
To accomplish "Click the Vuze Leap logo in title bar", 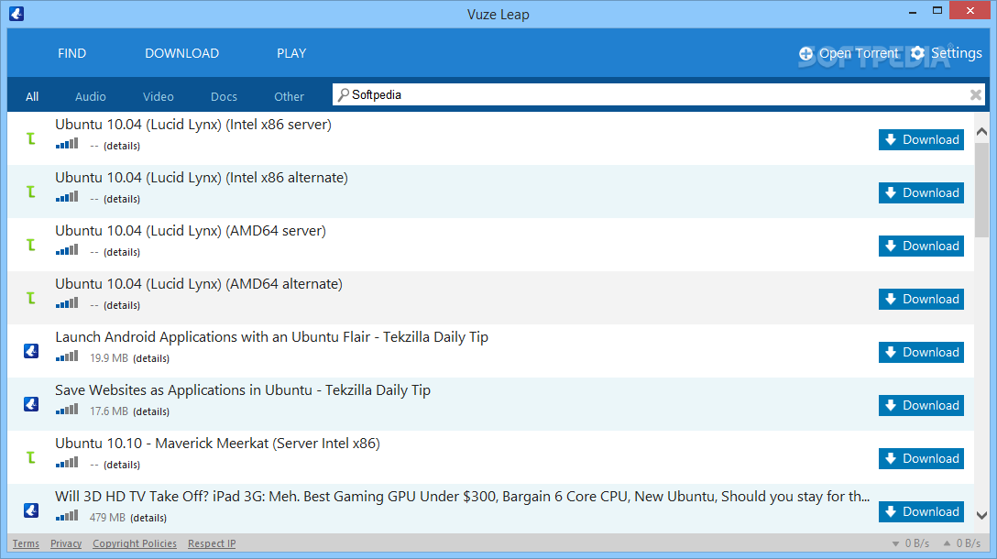I will pos(16,14).
